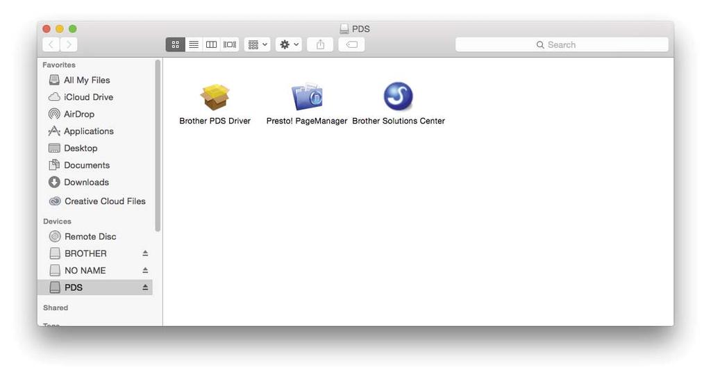Screen dimensions: 711x379
Task: Click the Brother PDS Driver label
Action: pyautogui.click(x=215, y=121)
